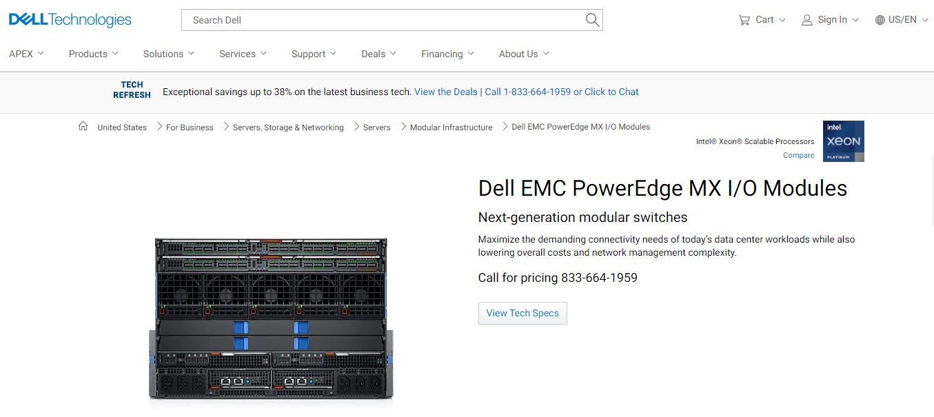Click the Compare link under Intel Xeon
Screen dimensions: 934x417
(x=798, y=155)
